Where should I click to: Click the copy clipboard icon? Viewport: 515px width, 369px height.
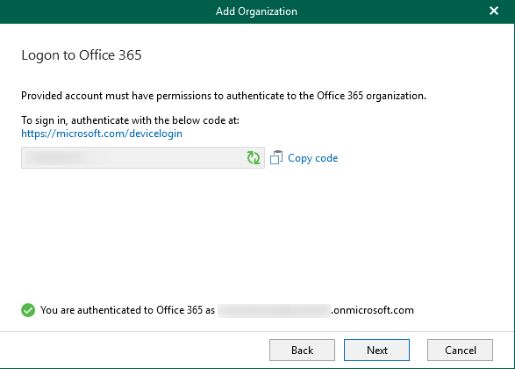pos(276,157)
